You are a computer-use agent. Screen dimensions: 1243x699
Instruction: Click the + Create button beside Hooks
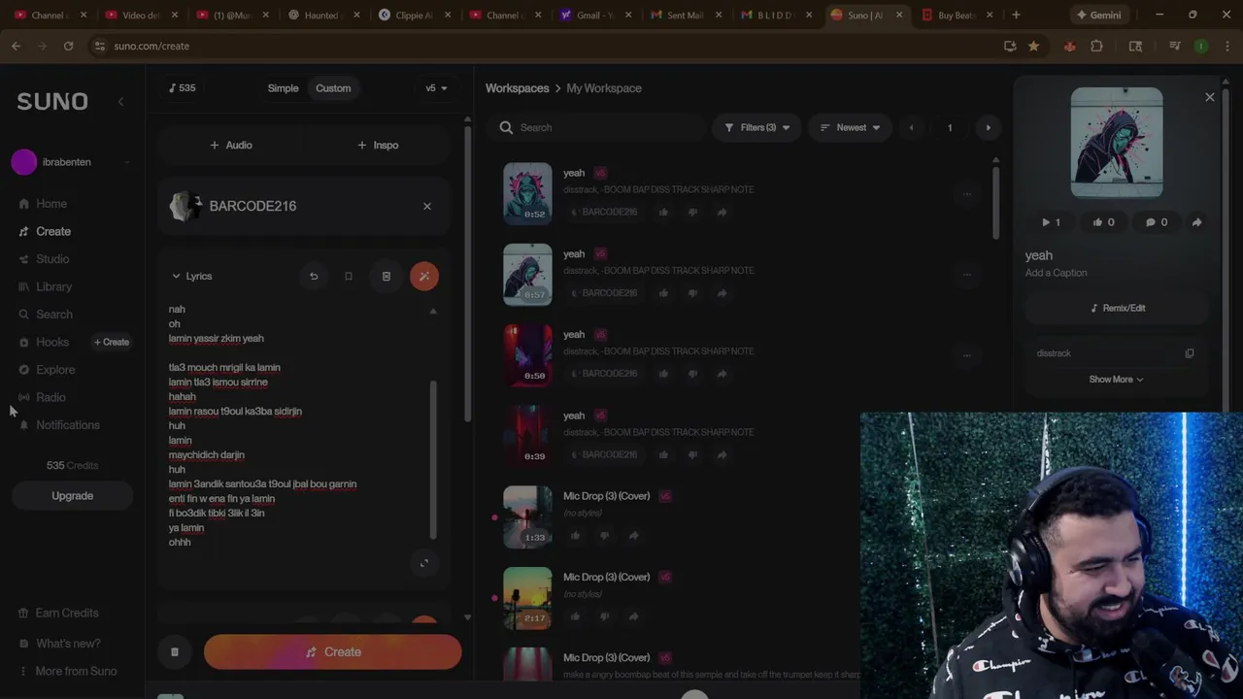click(x=112, y=342)
